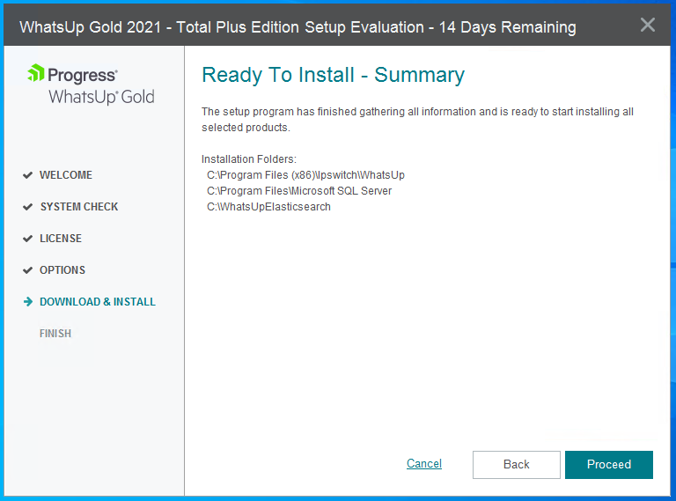The height and width of the screenshot is (501, 676).
Task: Click the Cancel link
Action: (424, 463)
